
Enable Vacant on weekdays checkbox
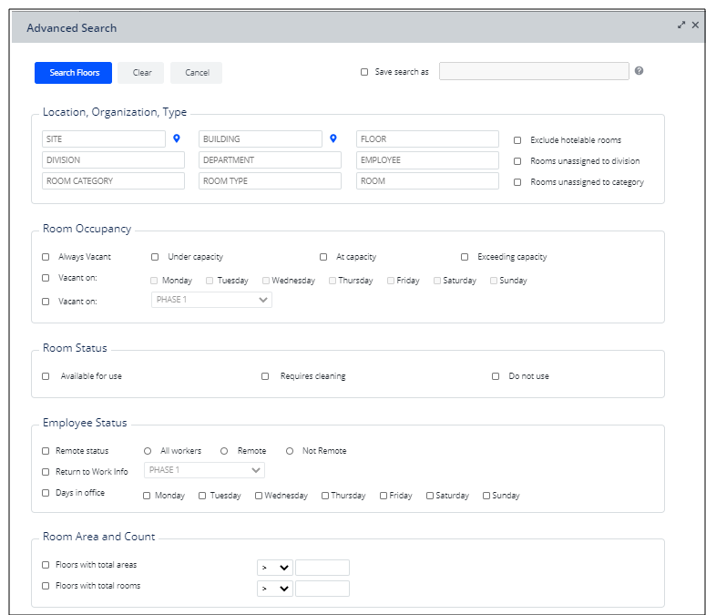point(46,278)
